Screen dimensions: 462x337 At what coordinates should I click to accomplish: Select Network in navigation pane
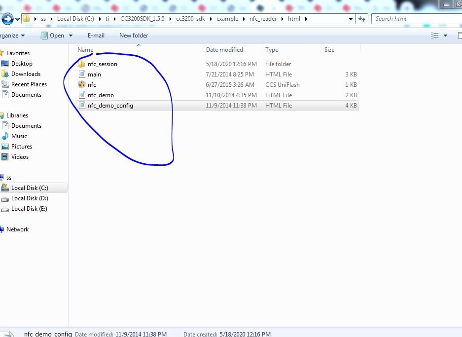click(x=17, y=229)
